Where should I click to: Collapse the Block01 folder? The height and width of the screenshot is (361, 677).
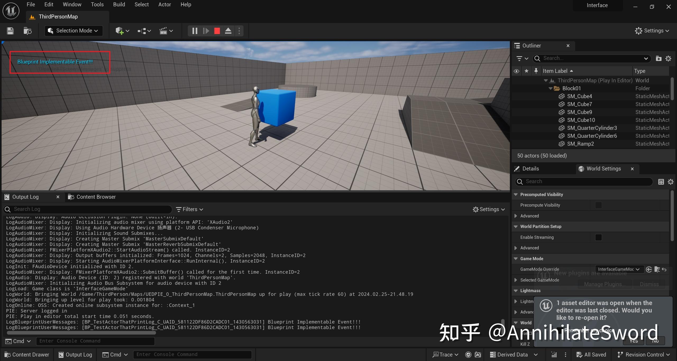point(550,88)
